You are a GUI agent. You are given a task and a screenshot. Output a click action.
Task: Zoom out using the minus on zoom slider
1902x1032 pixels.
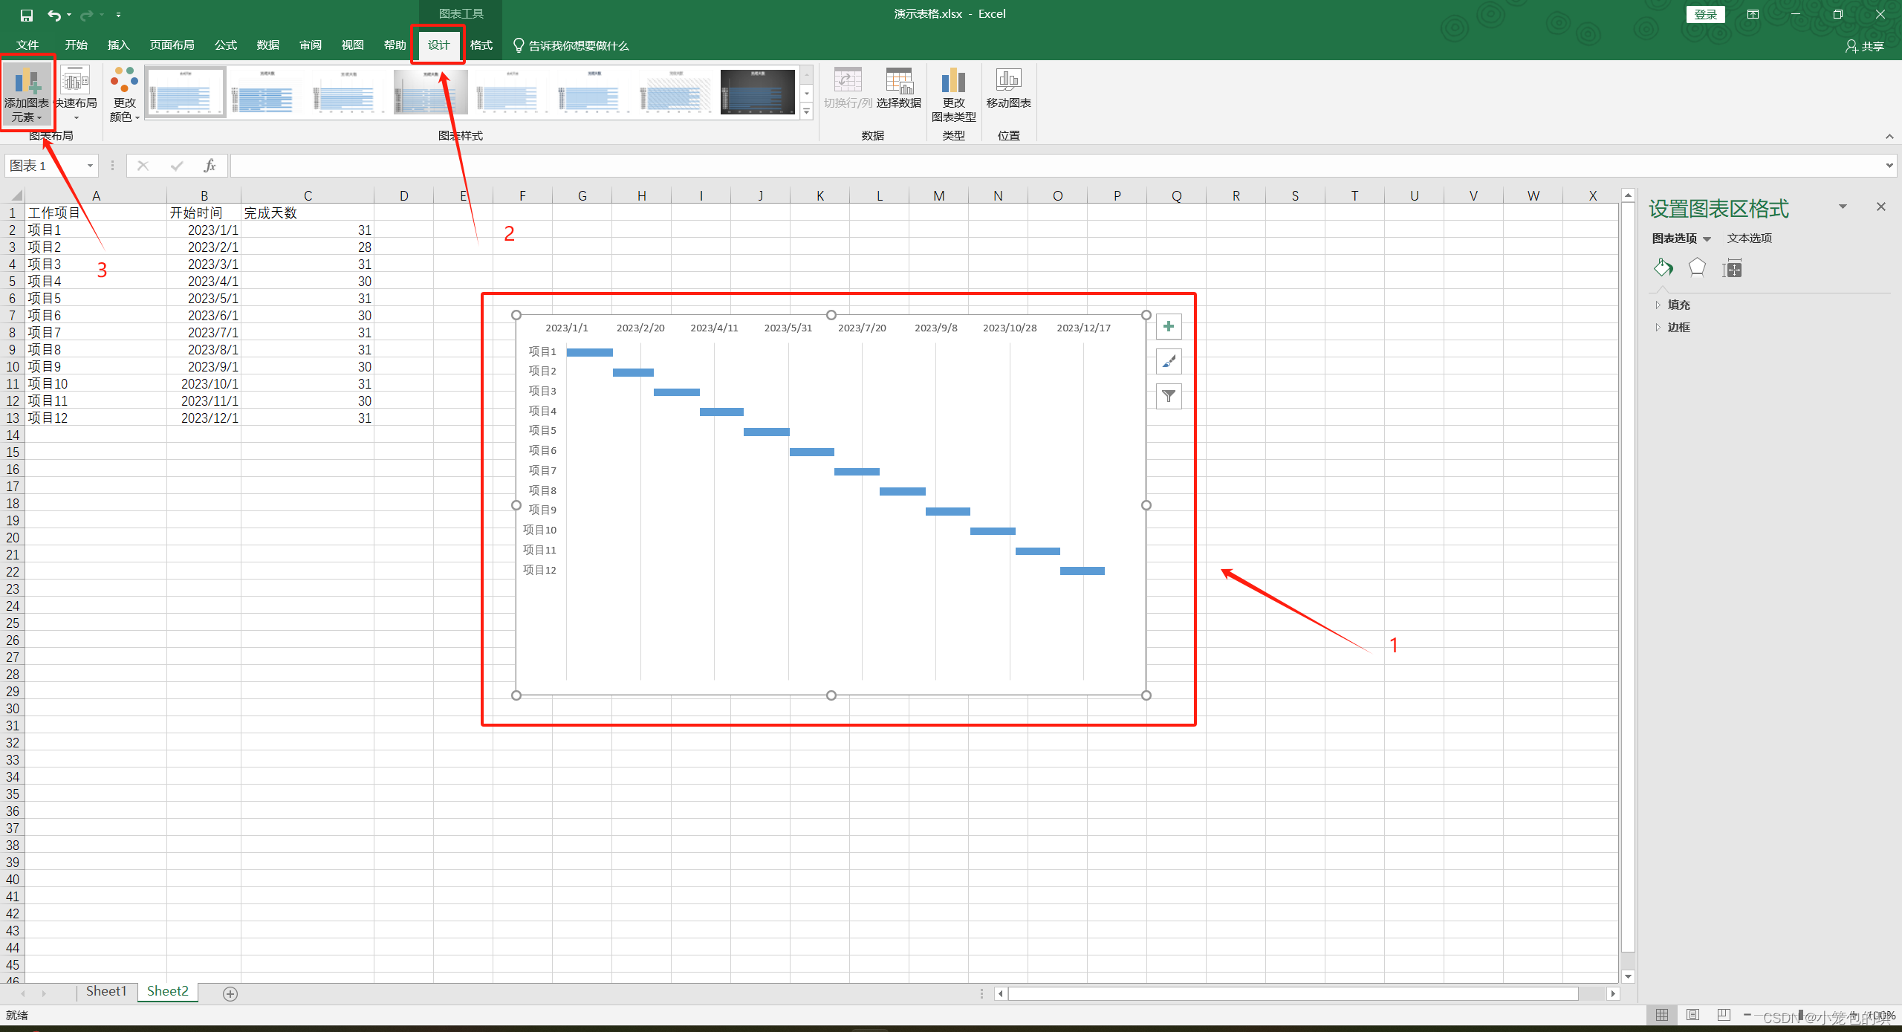[x=1747, y=1015]
